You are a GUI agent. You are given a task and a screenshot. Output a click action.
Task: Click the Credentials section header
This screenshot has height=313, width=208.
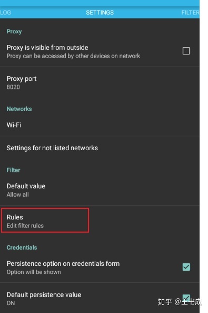22,247
